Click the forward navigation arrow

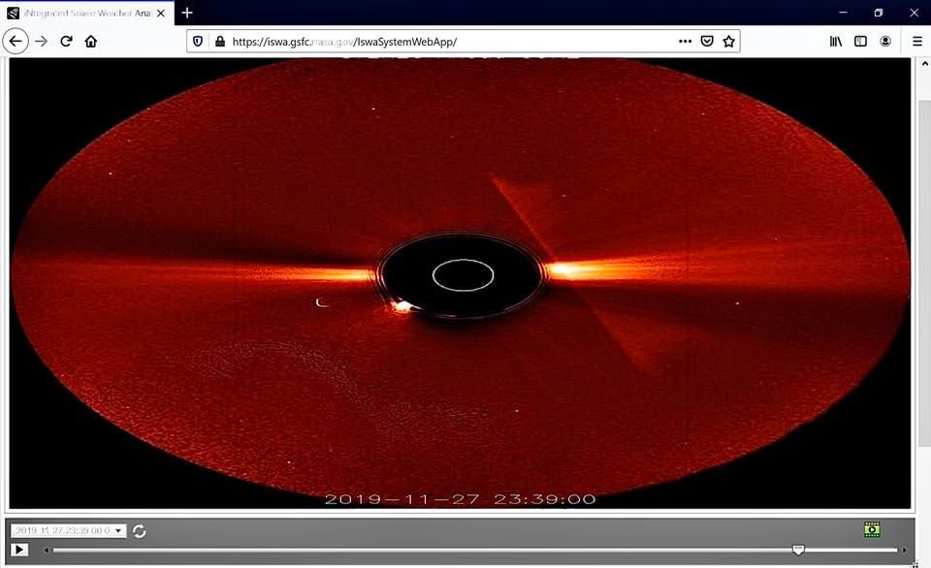pyautogui.click(x=41, y=42)
